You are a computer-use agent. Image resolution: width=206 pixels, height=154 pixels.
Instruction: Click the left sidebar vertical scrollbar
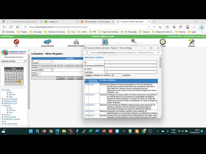(x=29, y=81)
